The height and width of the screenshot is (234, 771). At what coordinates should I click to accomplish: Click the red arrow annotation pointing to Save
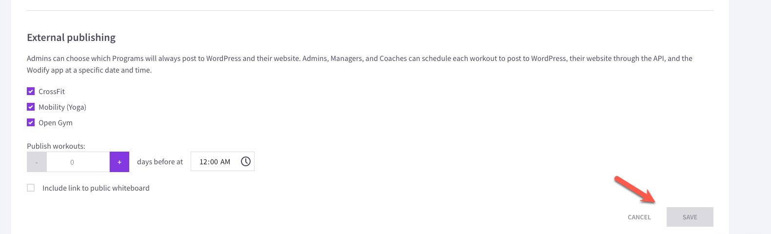(x=635, y=190)
